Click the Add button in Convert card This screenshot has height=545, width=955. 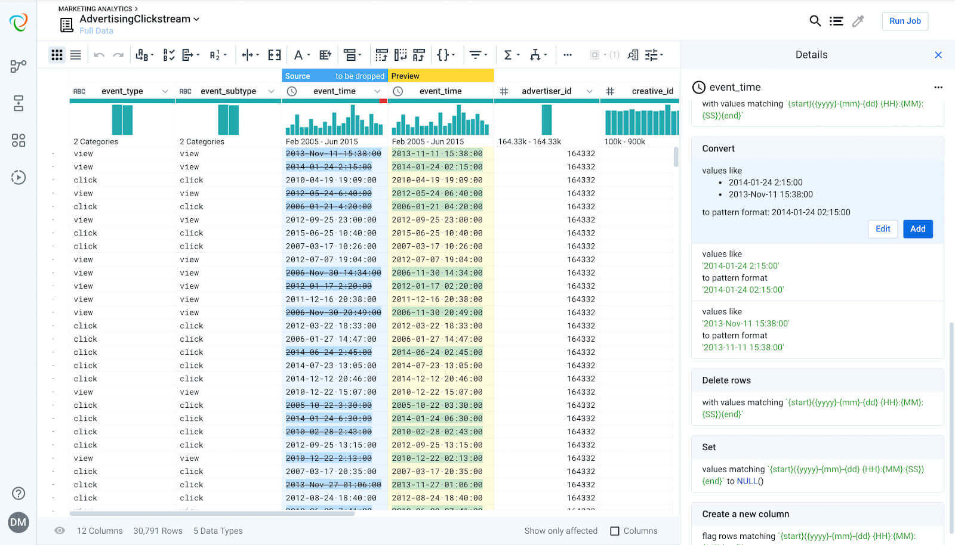917,229
